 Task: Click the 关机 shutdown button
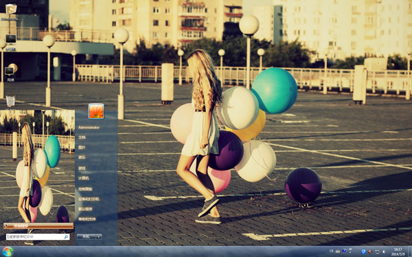coord(87,236)
